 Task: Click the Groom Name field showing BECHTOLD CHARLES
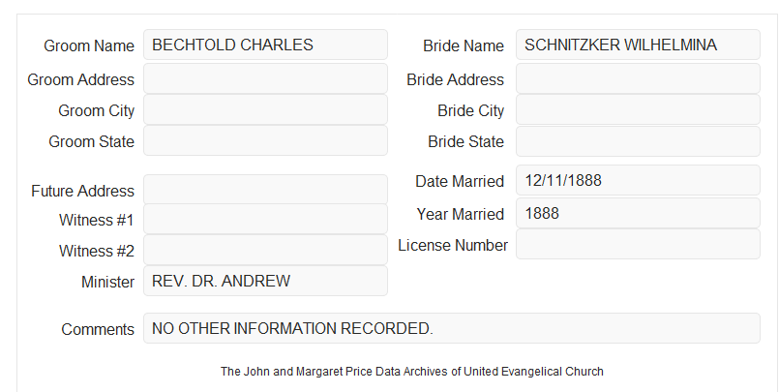point(265,45)
